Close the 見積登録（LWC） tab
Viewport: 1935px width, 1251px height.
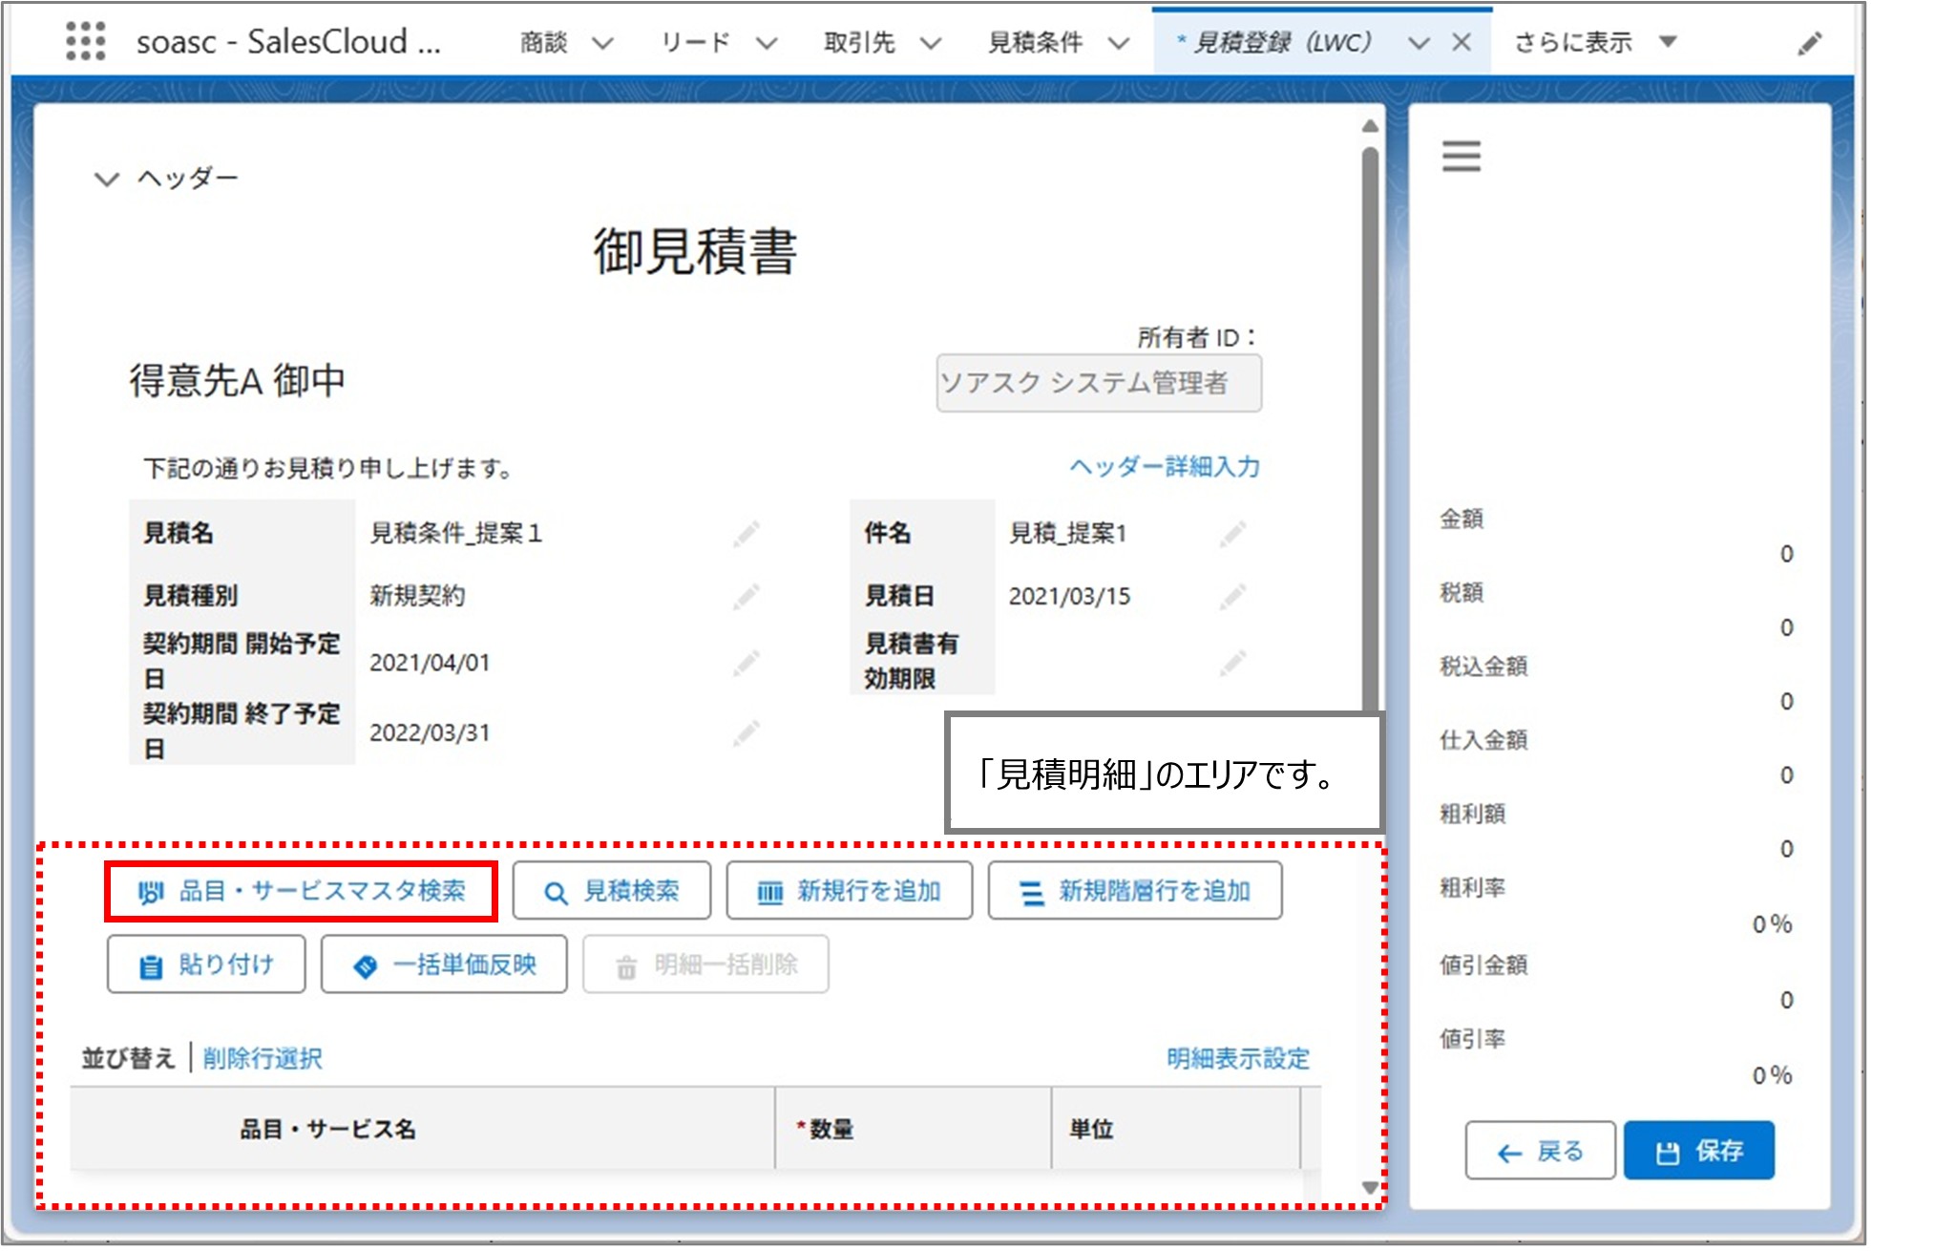pyautogui.click(x=1462, y=42)
